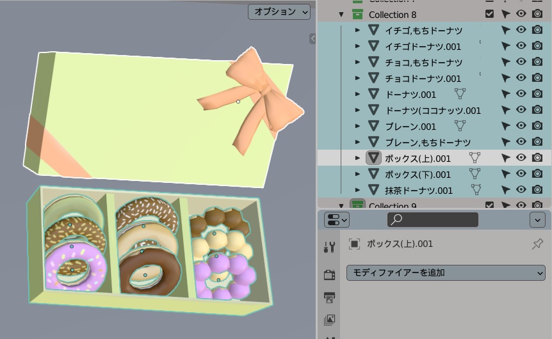This screenshot has width=552, height=339.
Task: Toggle render camera of プレーン.001
Action: click(x=537, y=125)
